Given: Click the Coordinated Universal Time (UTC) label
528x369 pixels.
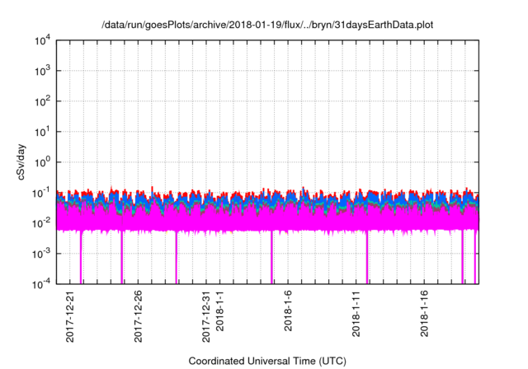Looking at the screenshot, I should pyautogui.click(x=267, y=361).
